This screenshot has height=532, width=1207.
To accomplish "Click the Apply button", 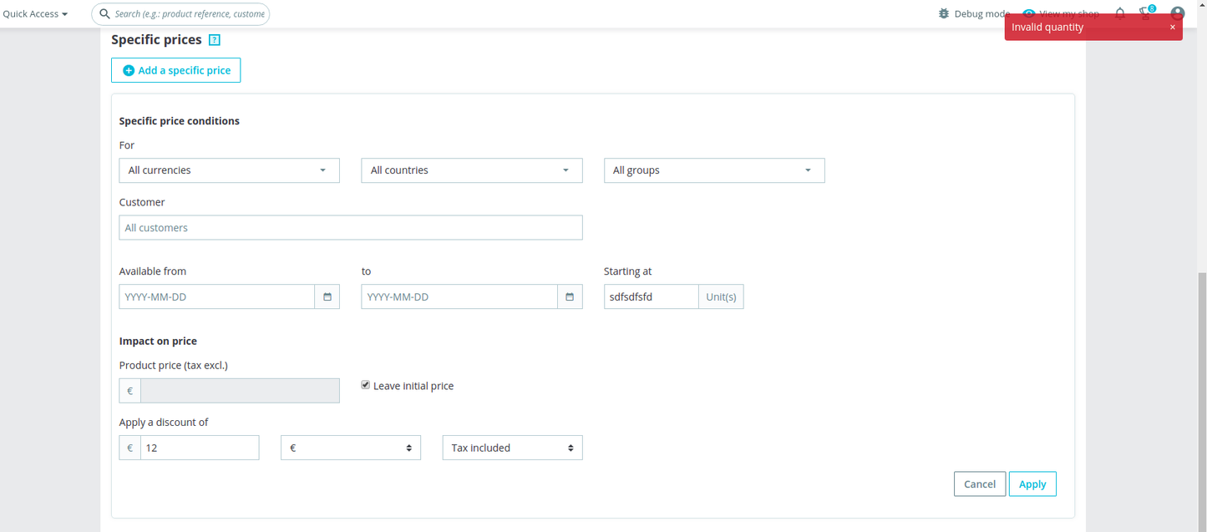I will 1032,484.
